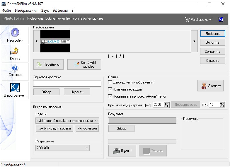Screen dimensions: 230x167
Task: Open the Эффекты menu
Action: [60, 11]
